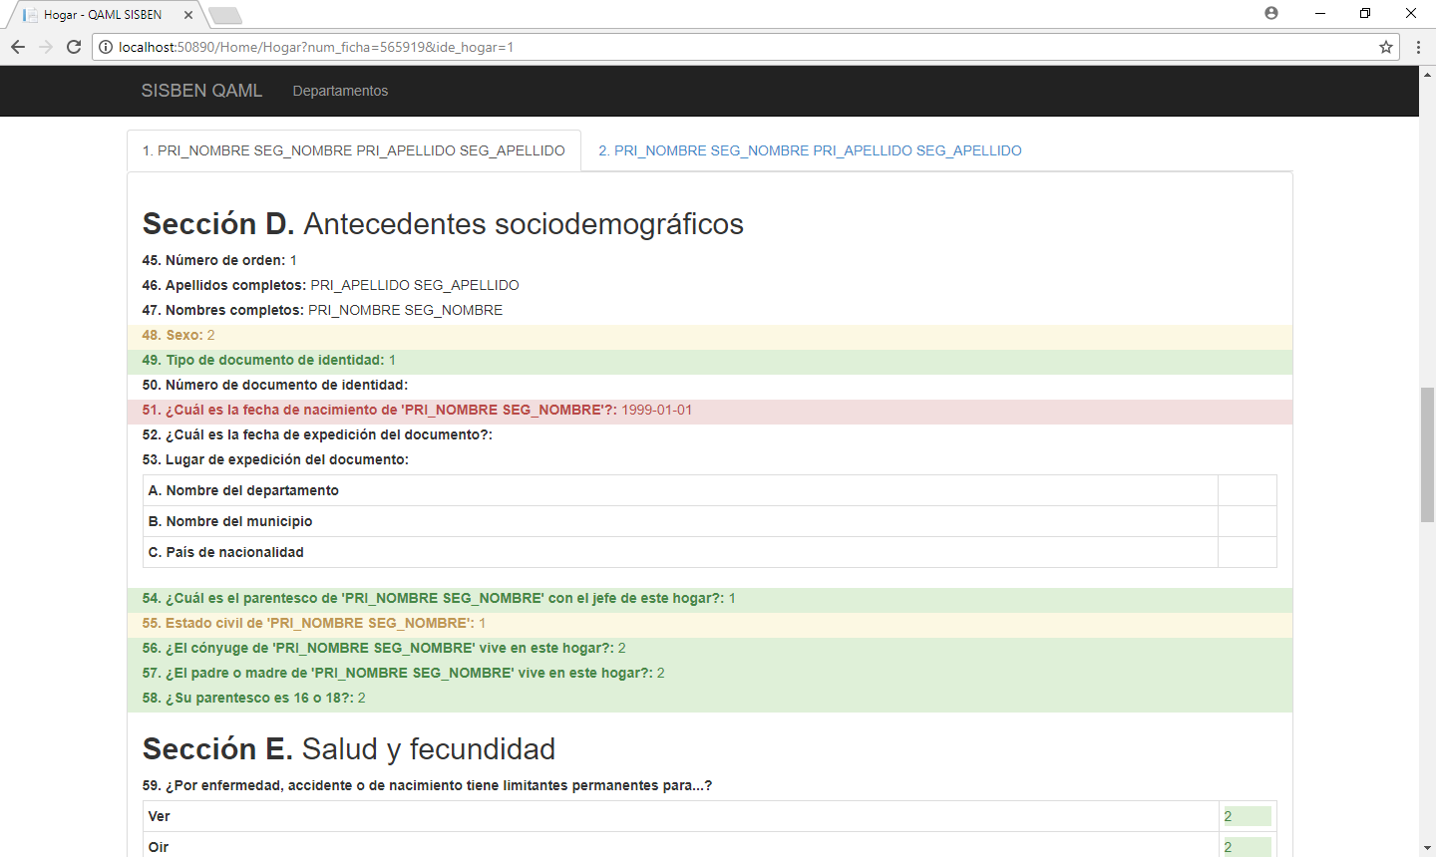Screen dimensions: 1436x857
Task: Click the '50. Número de documento de identidad' row
Action: coord(710,385)
